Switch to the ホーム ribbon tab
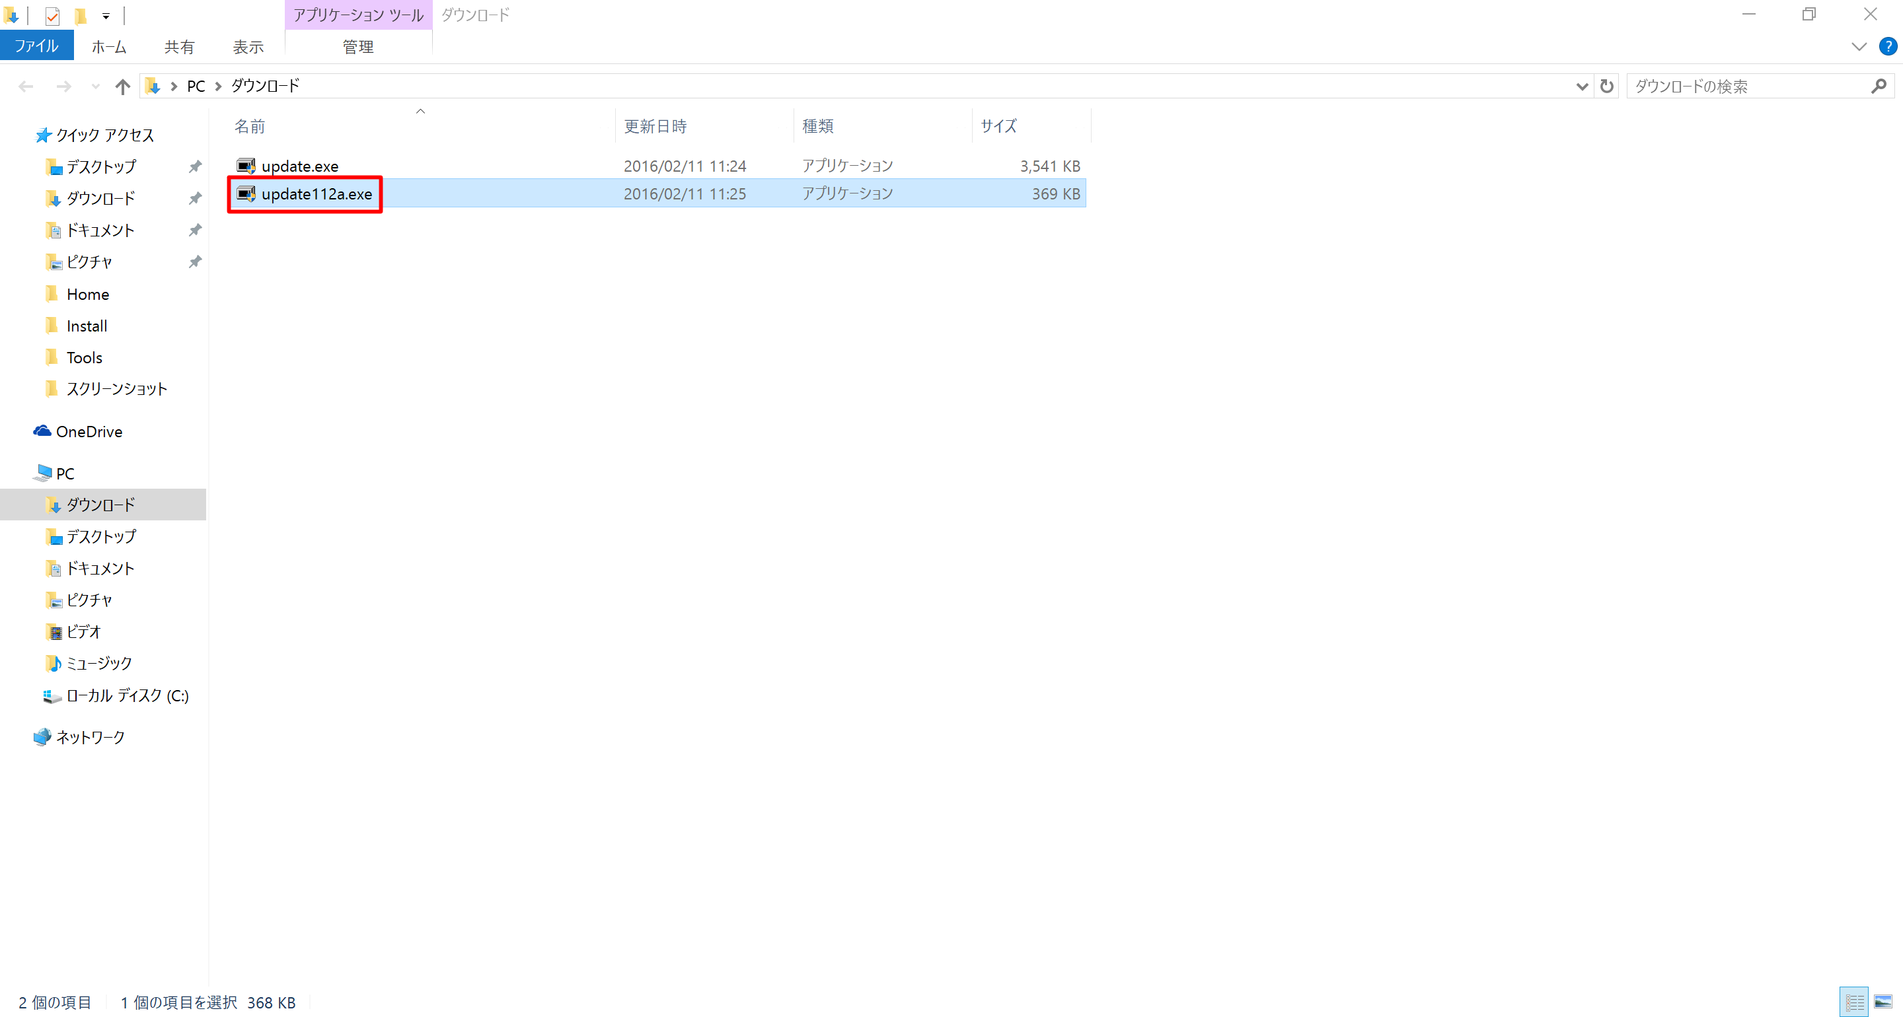The image size is (1903, 1017). pos(108,46)
